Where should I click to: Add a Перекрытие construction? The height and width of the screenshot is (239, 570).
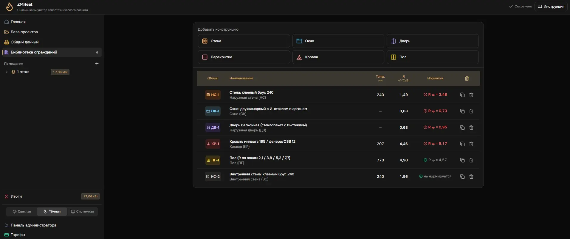pos(244,57)
